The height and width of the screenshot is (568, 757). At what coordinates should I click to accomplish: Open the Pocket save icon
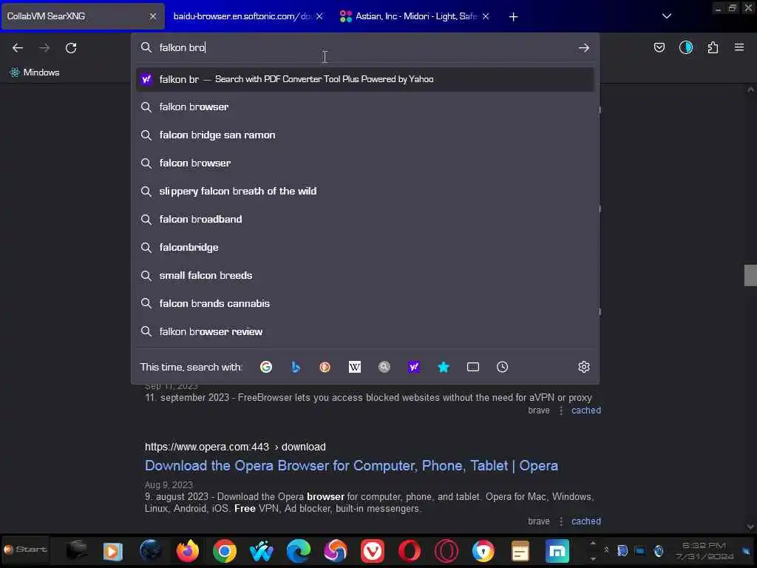click(x=659, y=47)
